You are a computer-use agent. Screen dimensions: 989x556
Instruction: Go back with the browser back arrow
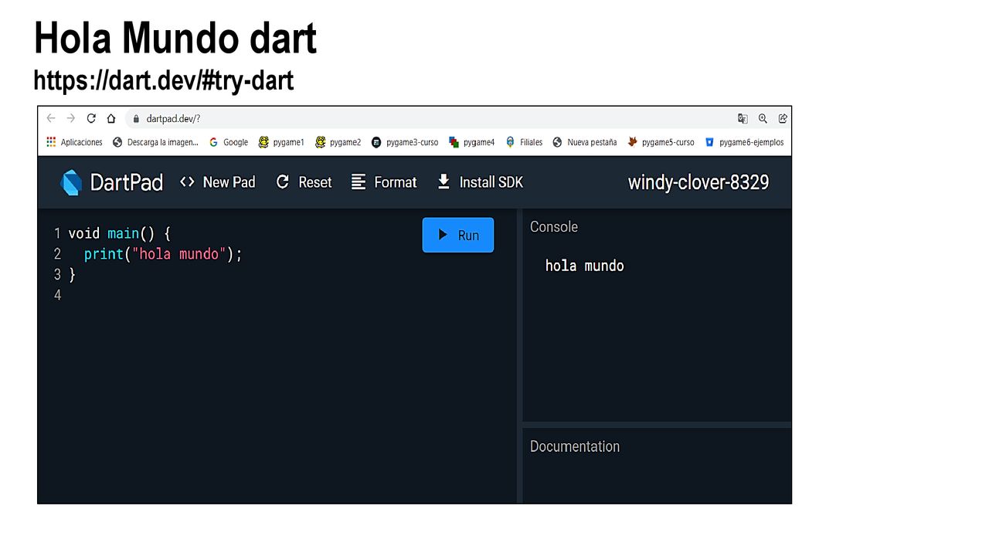pyautogui.click(x=51, y=118)
